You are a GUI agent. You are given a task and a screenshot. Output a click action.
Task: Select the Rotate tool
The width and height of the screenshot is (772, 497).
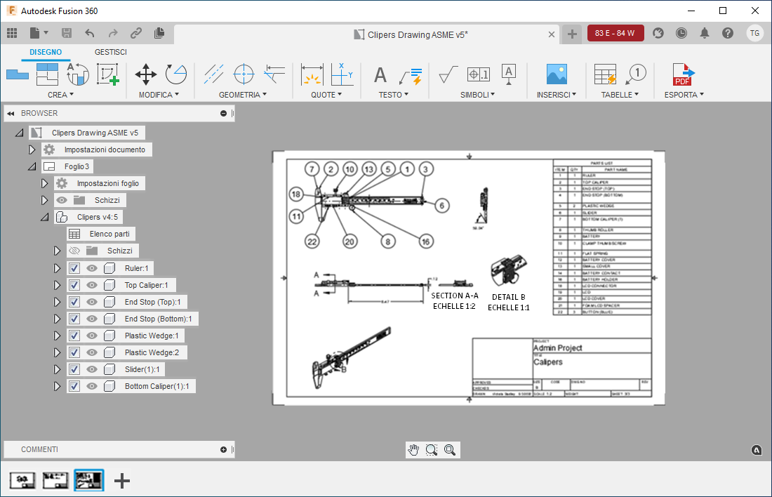(175, 74)
